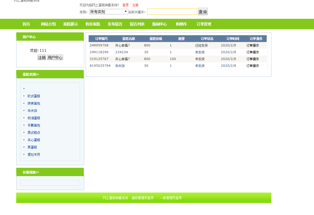The width and height of the screenshot is (314, 215).
Task: Go to 首页 in the navigation bar
Action: pos(26,24)
